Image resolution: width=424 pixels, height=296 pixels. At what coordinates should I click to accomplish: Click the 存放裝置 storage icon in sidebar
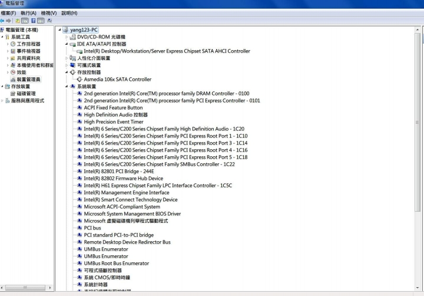click(7, 87)
